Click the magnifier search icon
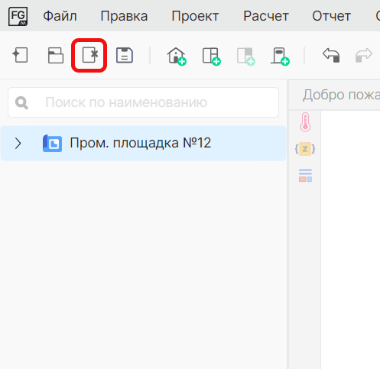380x369 pixels. point(21,102)
